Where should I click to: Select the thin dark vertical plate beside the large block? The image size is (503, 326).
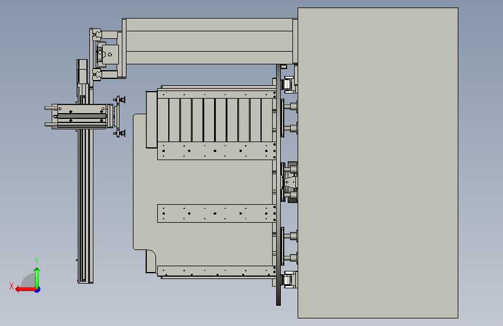pyautogui.click(x=278, y=184)
